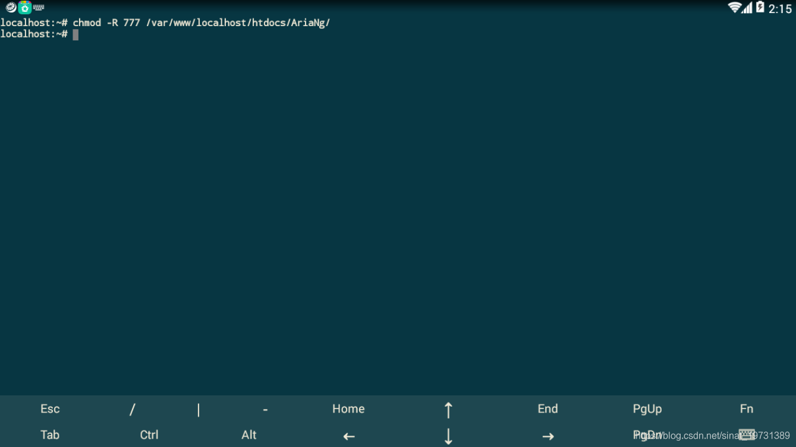
Task: Tap the battery status icon
Action: (x=760, y=7)
